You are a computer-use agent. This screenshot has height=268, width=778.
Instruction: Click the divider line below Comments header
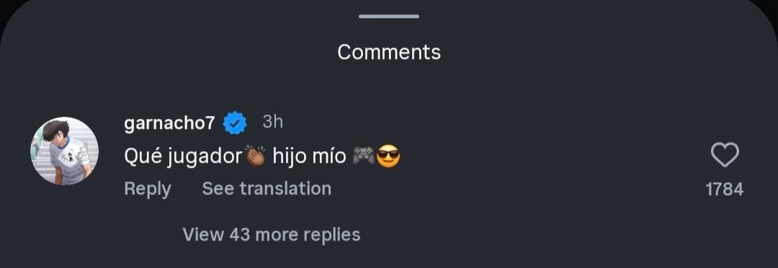(389, 86)
